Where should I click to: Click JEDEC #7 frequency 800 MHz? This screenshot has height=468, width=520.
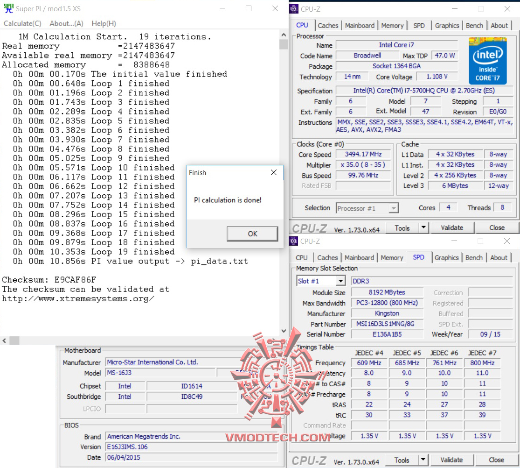[482, 363]
